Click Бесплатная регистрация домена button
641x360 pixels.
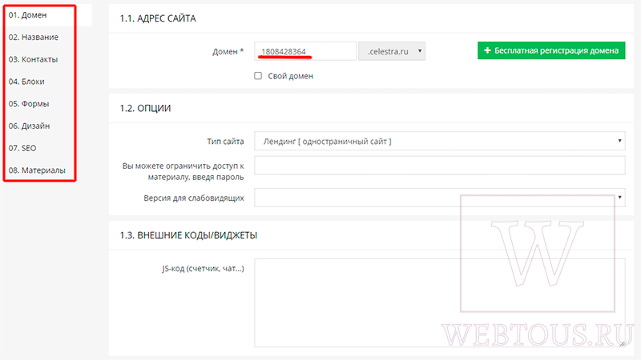click(551, 50)
